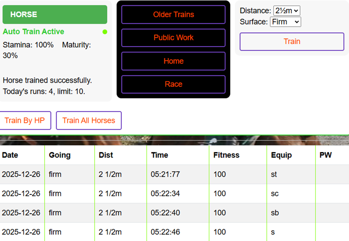Click the green Auto Train status dot
Screen dimensions: 349x241
(x=105, y=32)
